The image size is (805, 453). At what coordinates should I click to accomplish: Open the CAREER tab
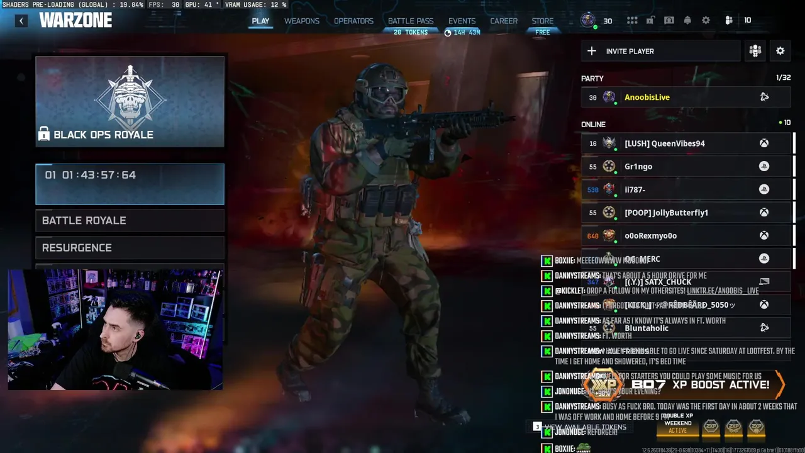(x=504, y=21)
